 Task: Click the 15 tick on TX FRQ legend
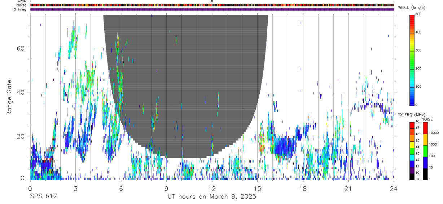417,140
